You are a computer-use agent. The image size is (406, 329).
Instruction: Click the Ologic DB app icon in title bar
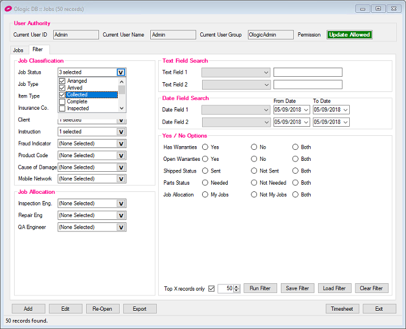[8, 9]
